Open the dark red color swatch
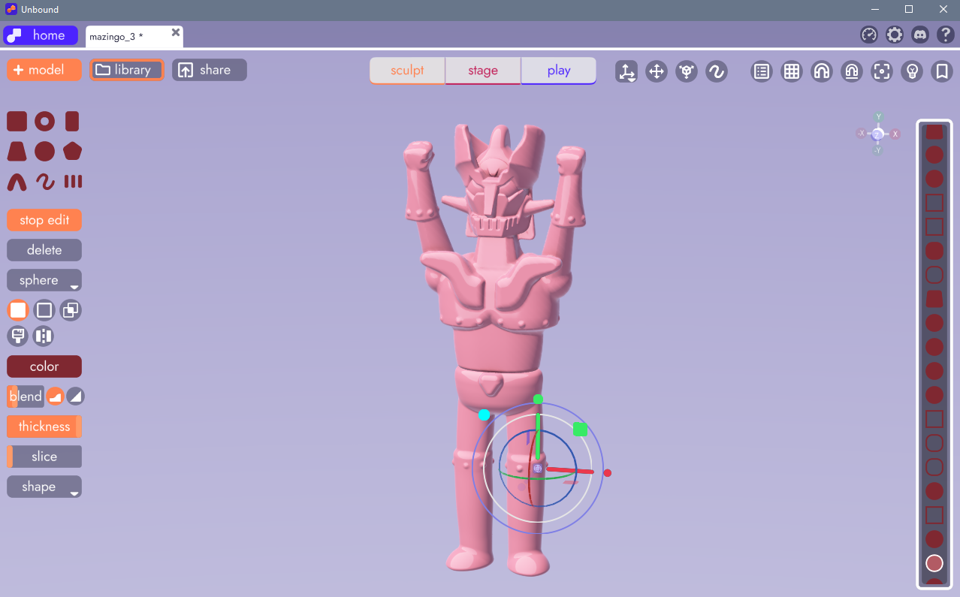Viewport: 960px width, 597px height. tap(44, 366)
